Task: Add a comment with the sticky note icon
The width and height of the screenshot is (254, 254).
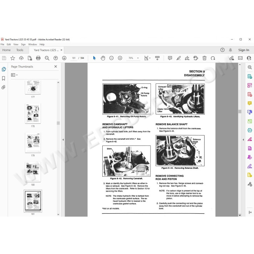Action: pos(170,58)
